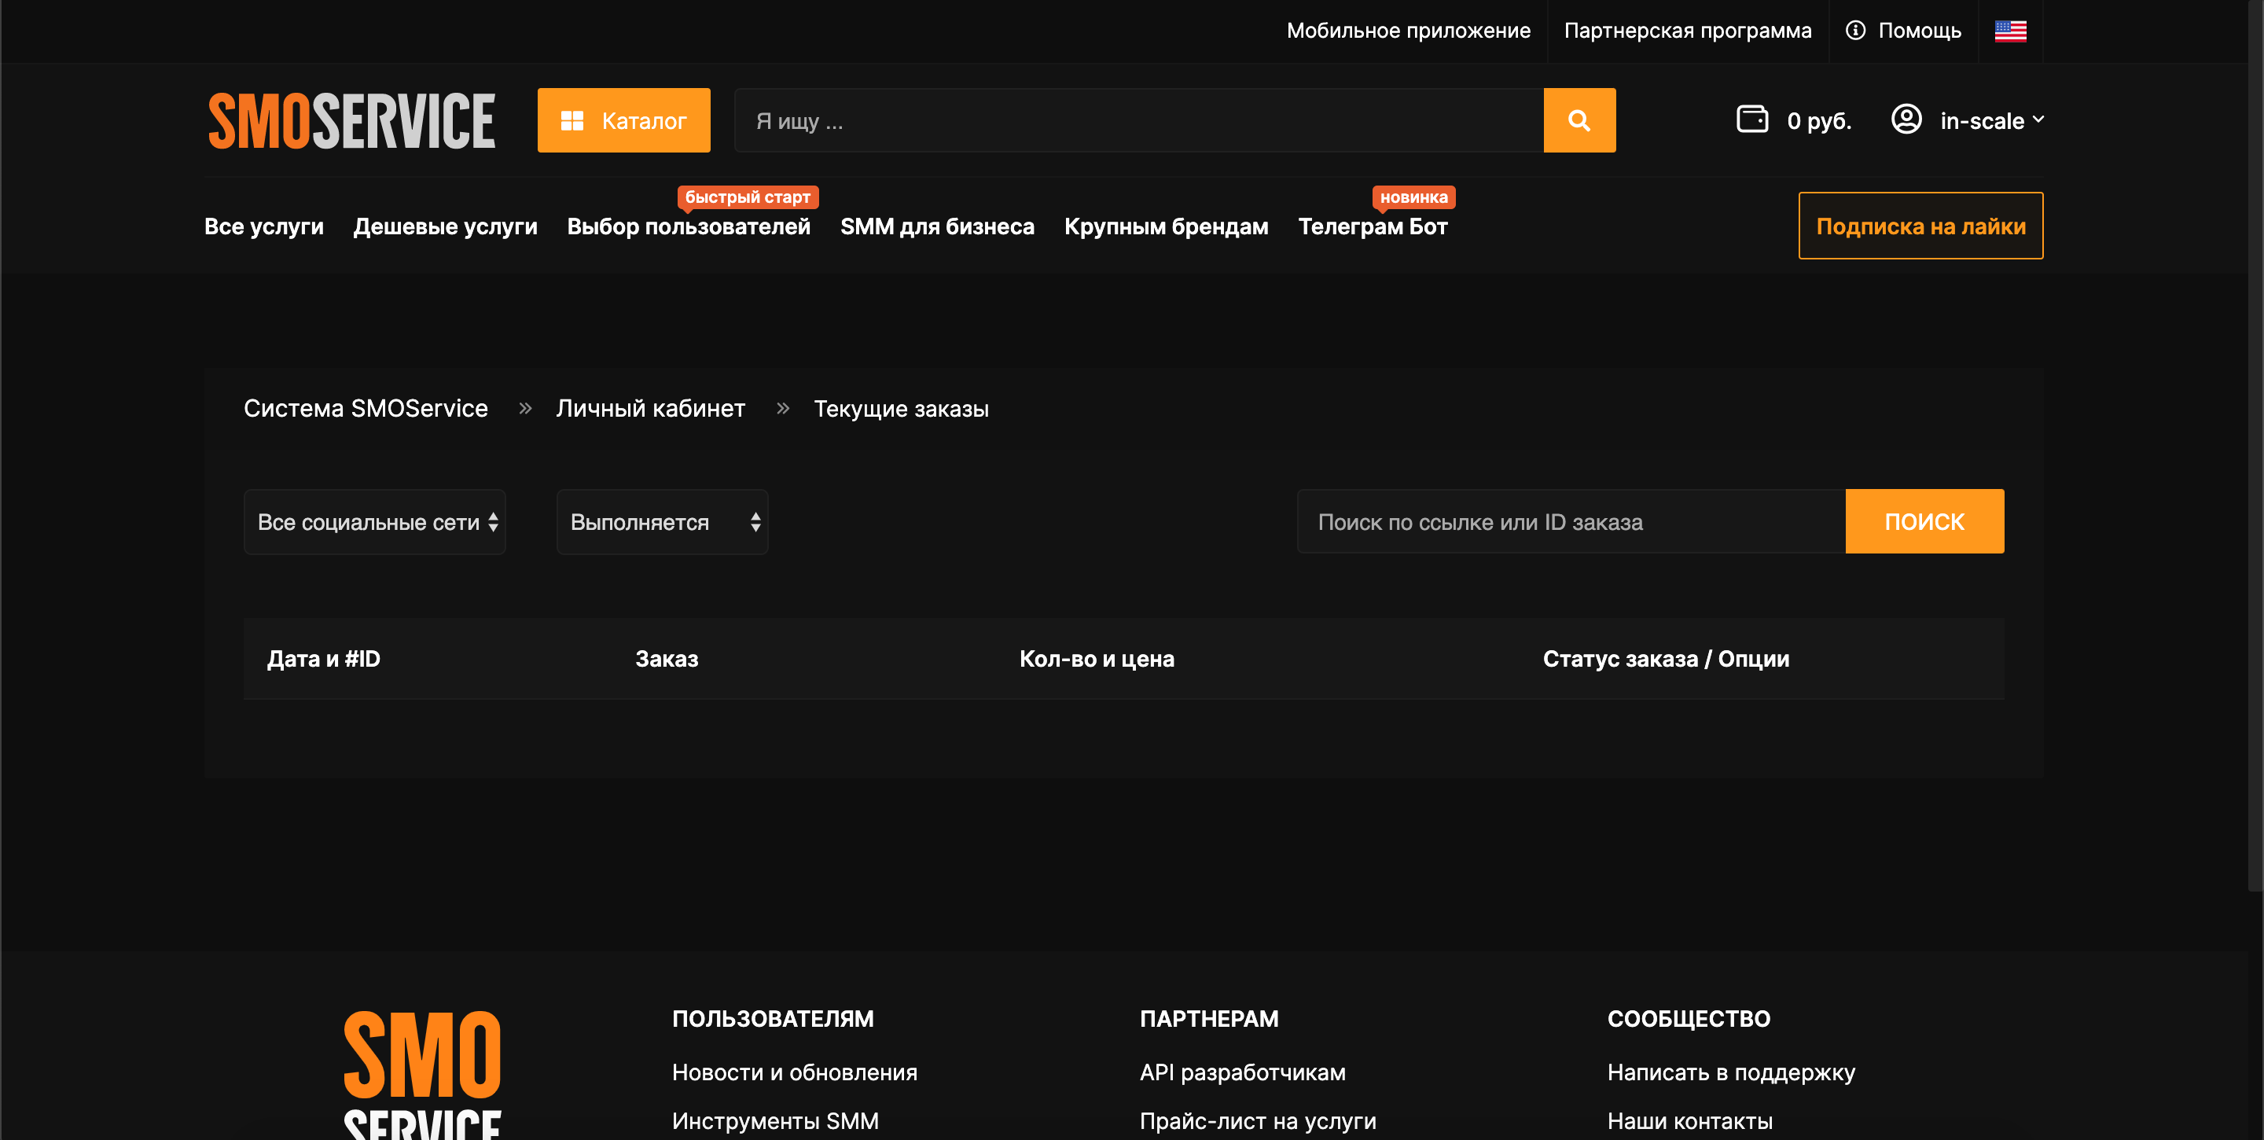Open Телеграм Бот menu item
Screen dimensions: 2264x1140
1373,226
